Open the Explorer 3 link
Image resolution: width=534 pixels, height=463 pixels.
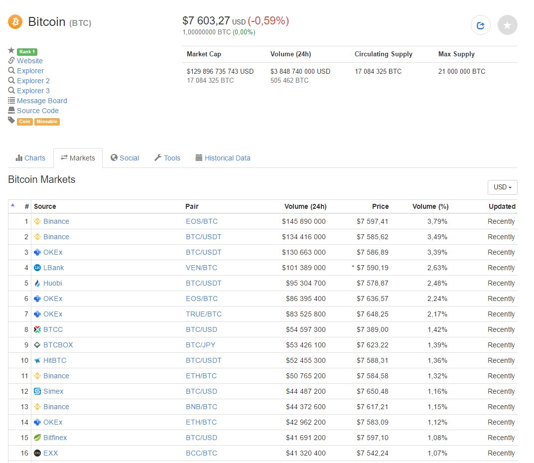tap(33, 91)
